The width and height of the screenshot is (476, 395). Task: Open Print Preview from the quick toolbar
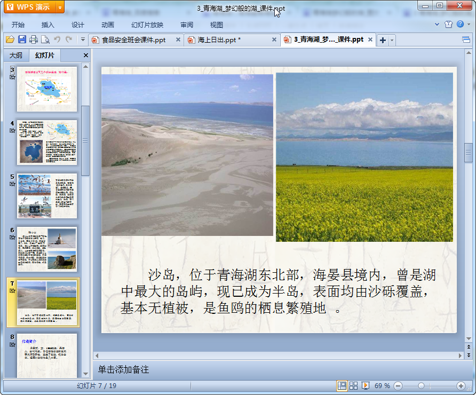[45, 39]
